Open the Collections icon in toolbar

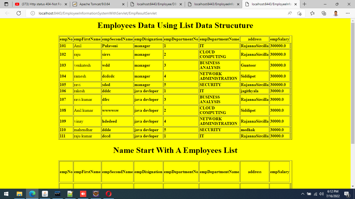(x=324, y=13)
